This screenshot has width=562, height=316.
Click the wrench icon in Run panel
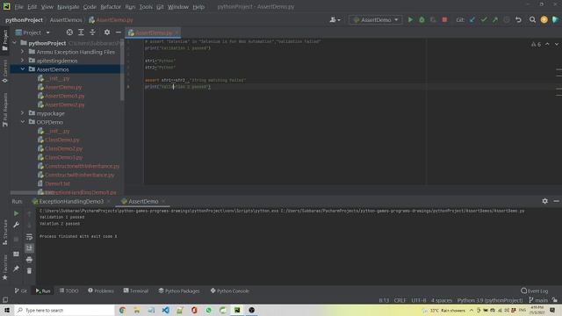click(16, 225)
